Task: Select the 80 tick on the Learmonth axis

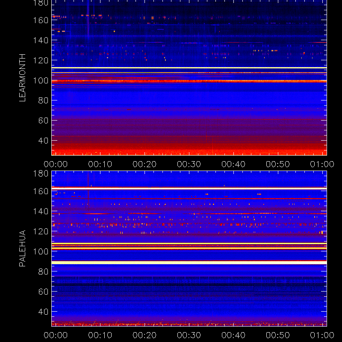Action: [43, 100]
